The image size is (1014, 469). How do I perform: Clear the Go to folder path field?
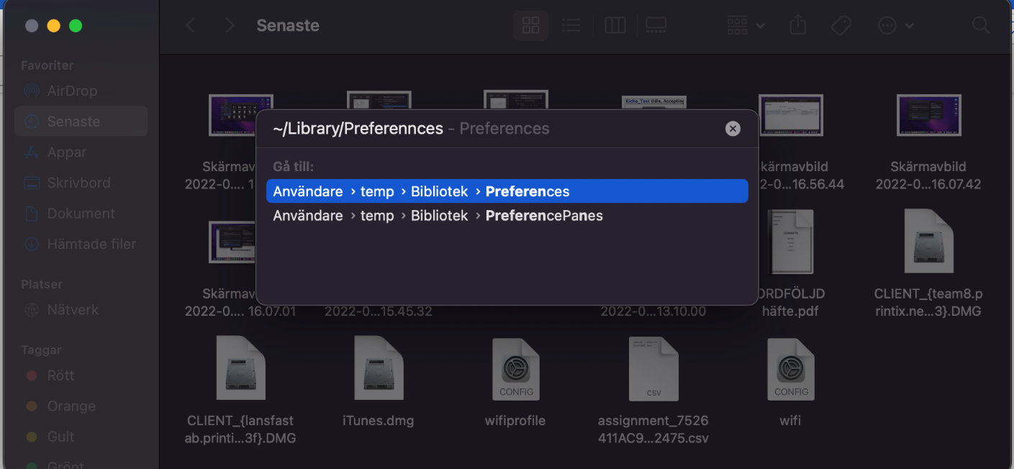click(x=733, y=129)
